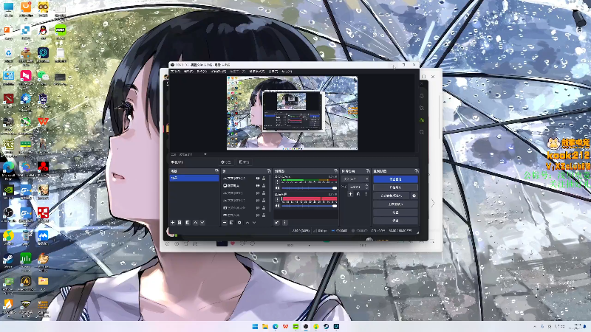Toggle the lock on the display capture source row
Screen dimensions: 591x332
click(264, 186)
